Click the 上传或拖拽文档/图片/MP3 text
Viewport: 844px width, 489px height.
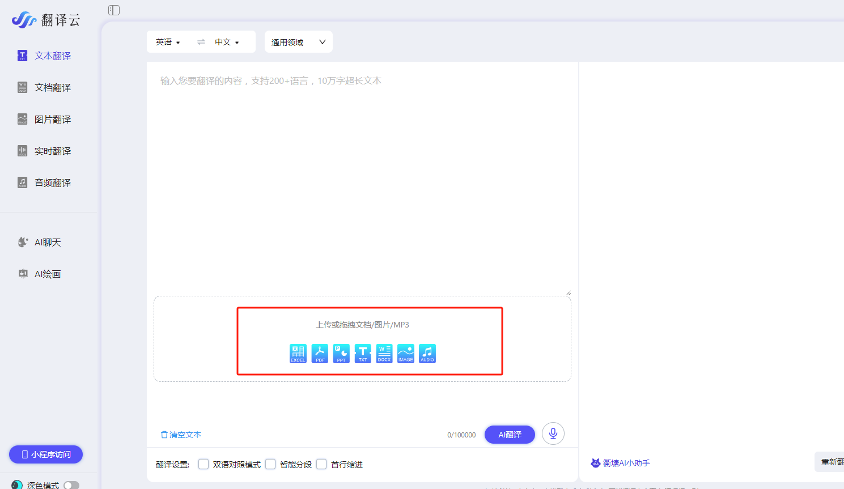(x=362, y=325)
